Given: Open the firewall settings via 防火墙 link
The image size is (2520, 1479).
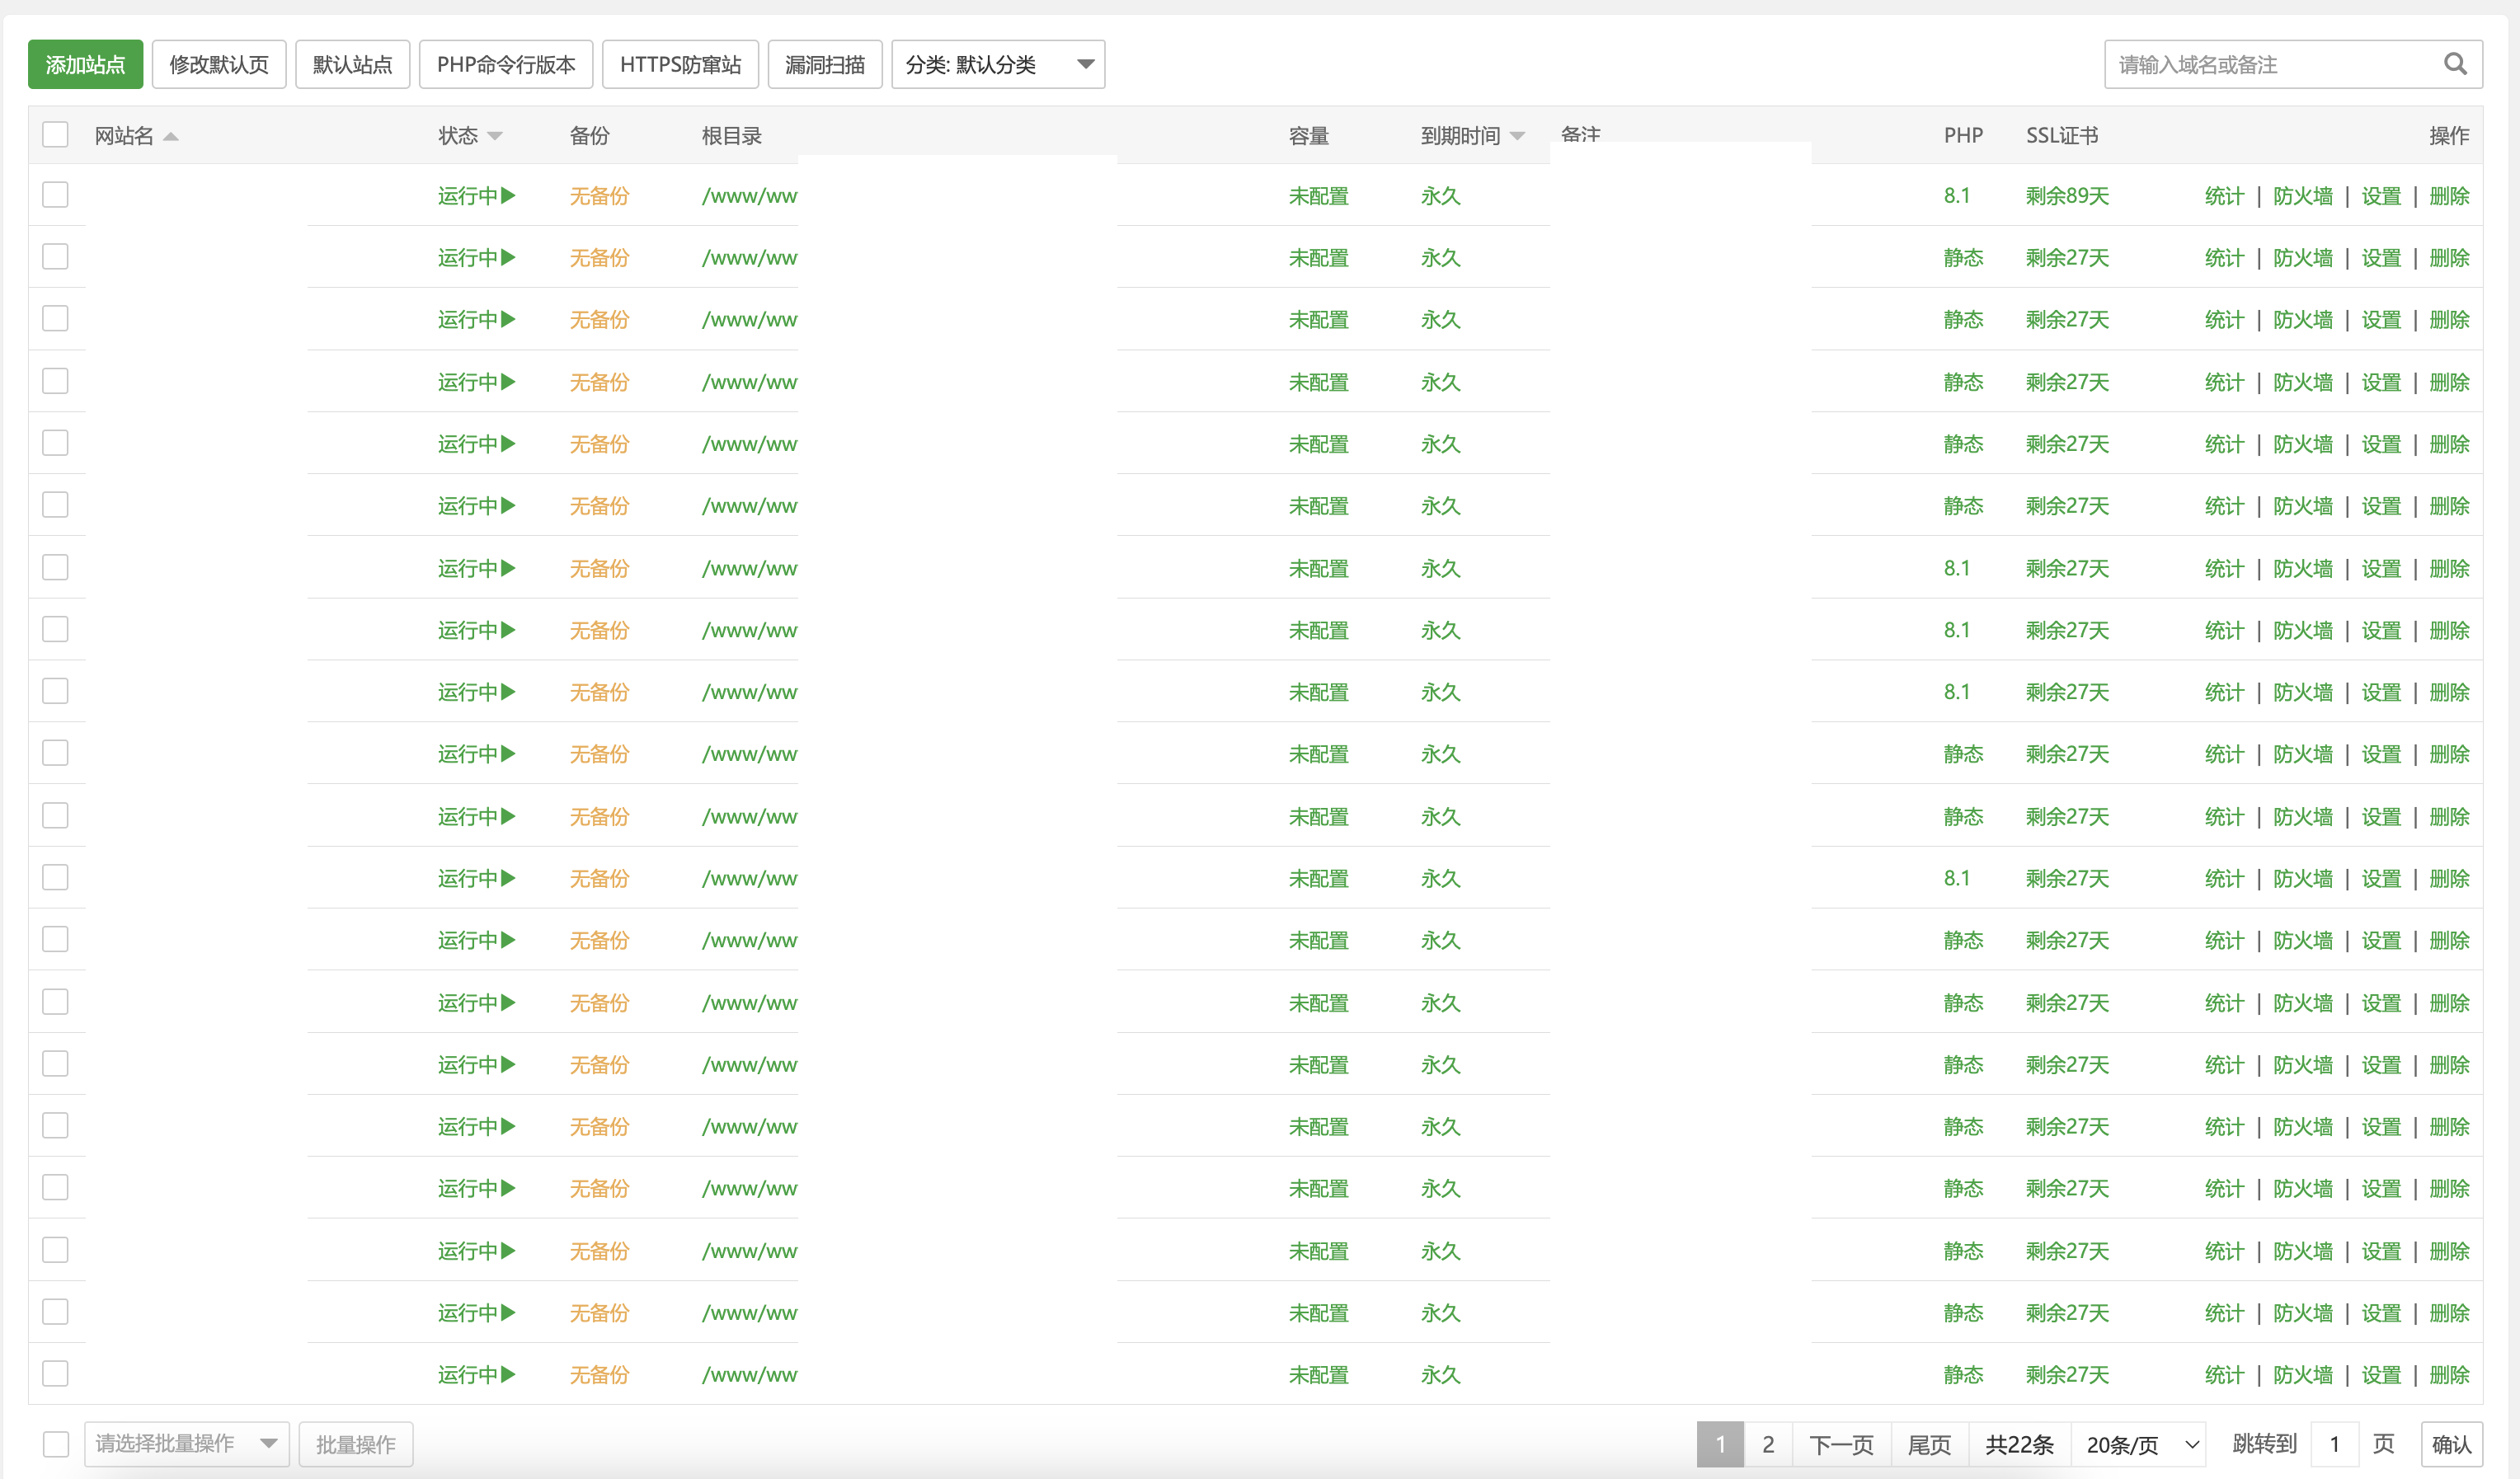Looking at the screenshot, I should tap(2302, 196).
